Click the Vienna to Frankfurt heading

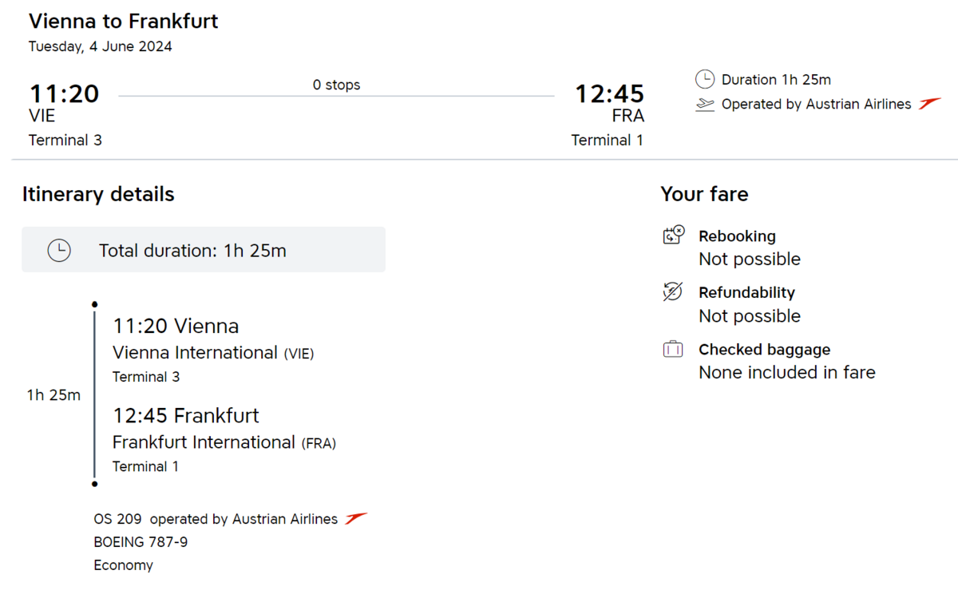[123, 21]
